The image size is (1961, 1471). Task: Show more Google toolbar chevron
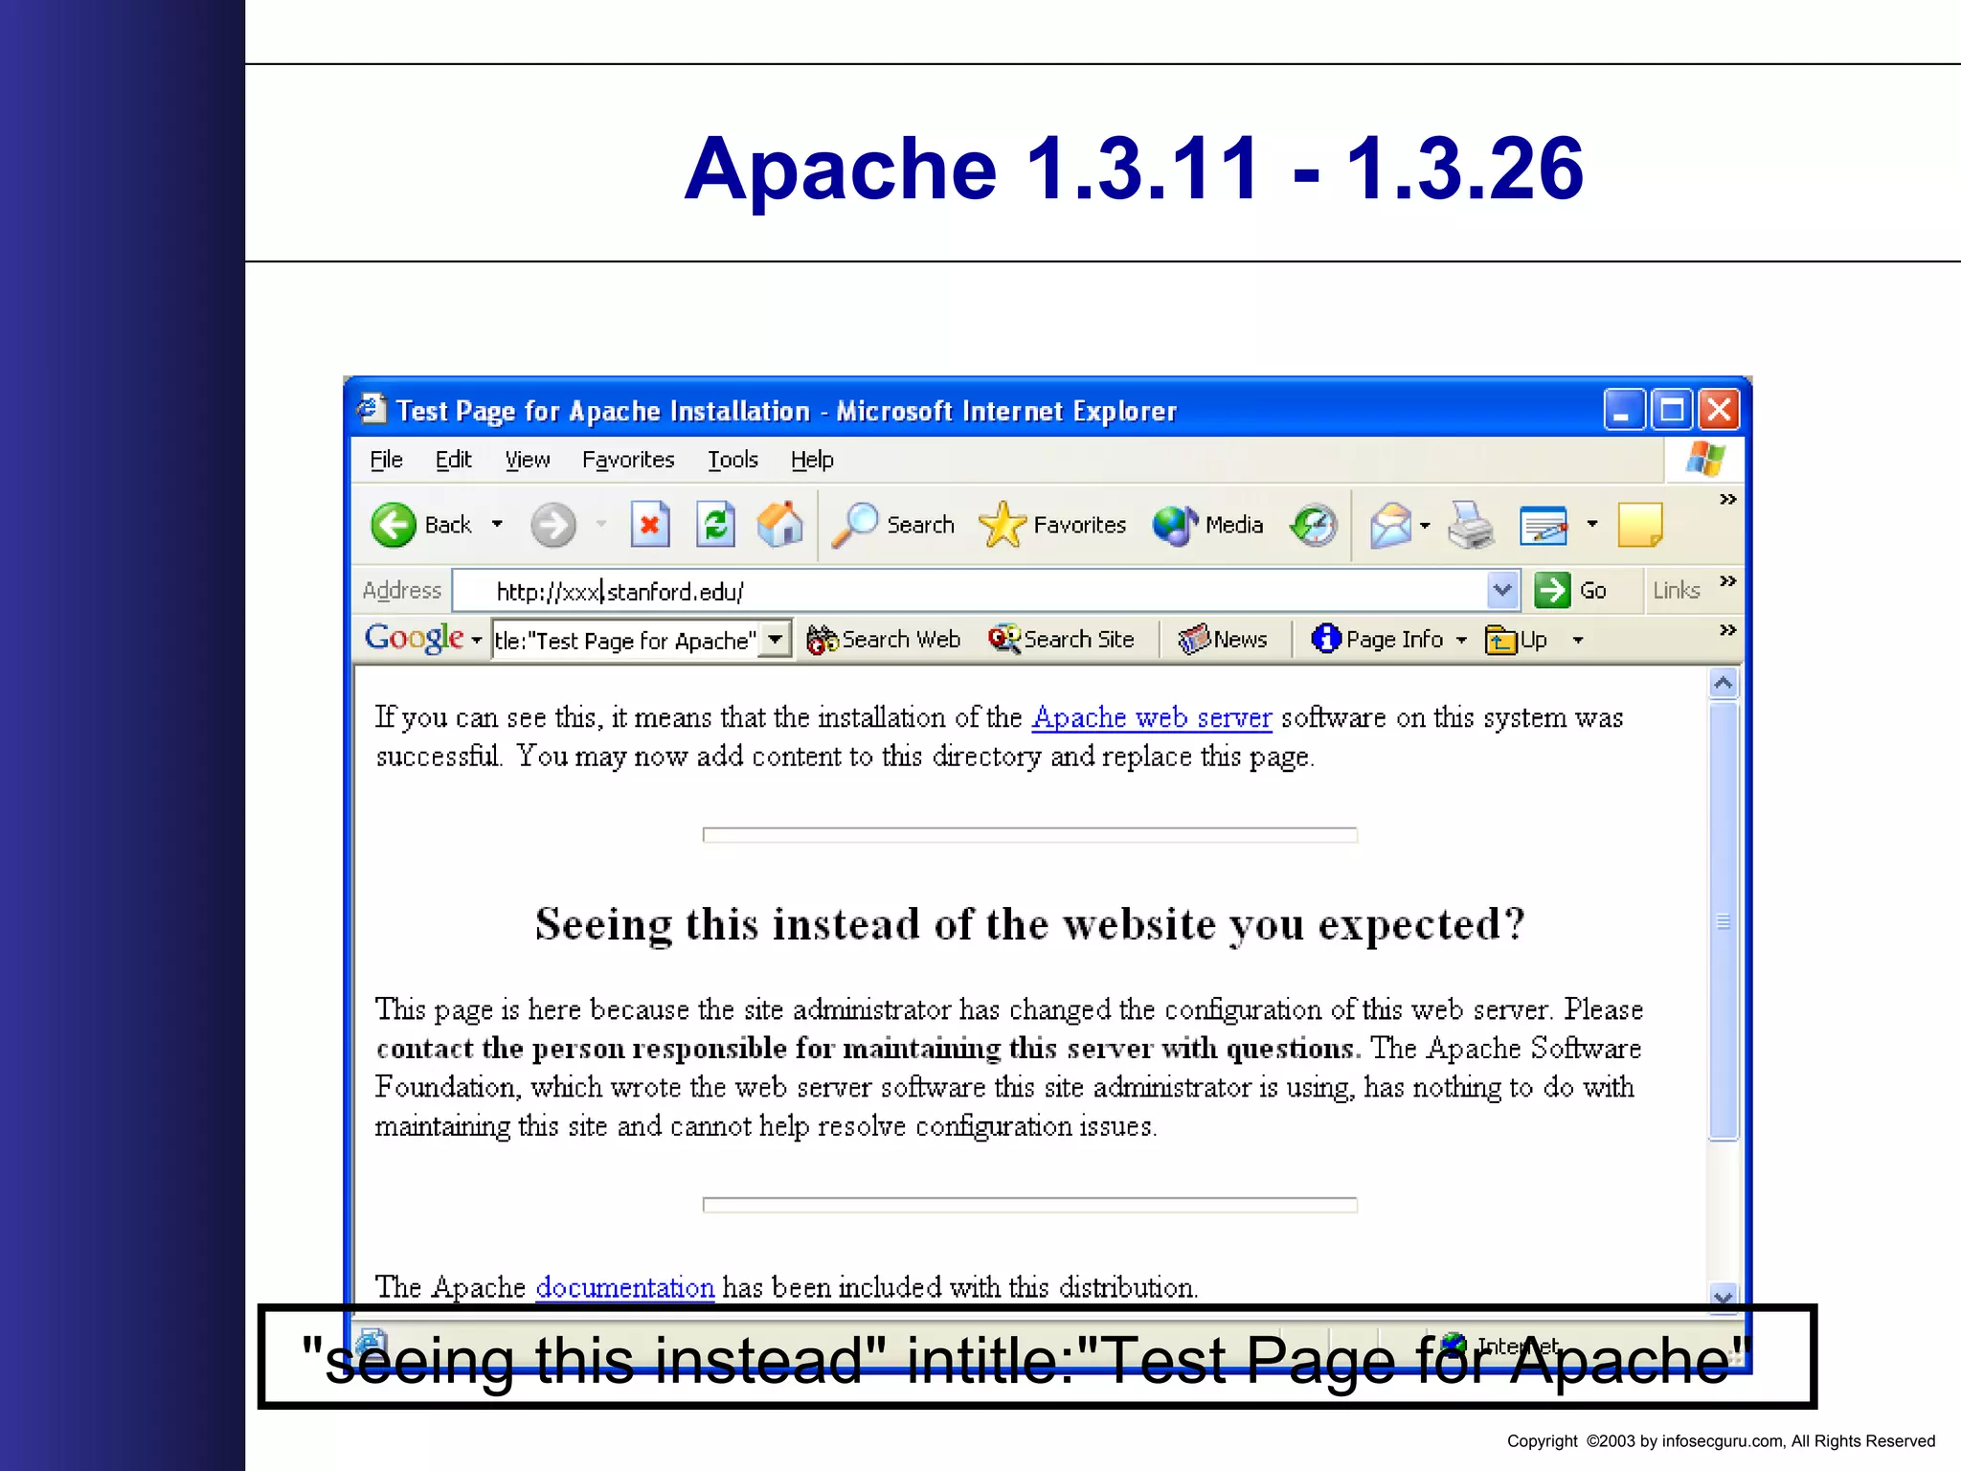[1727, 629]
